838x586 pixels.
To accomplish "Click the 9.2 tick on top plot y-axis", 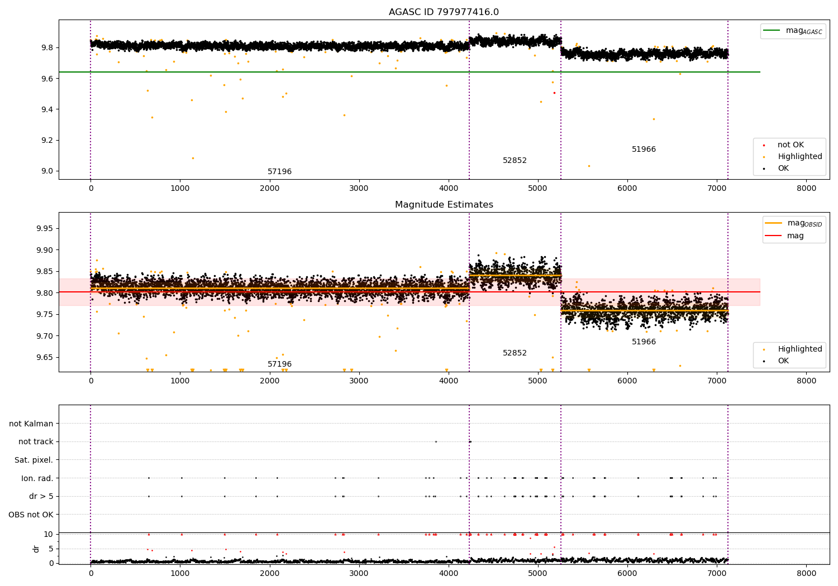I will coord(47,140).
